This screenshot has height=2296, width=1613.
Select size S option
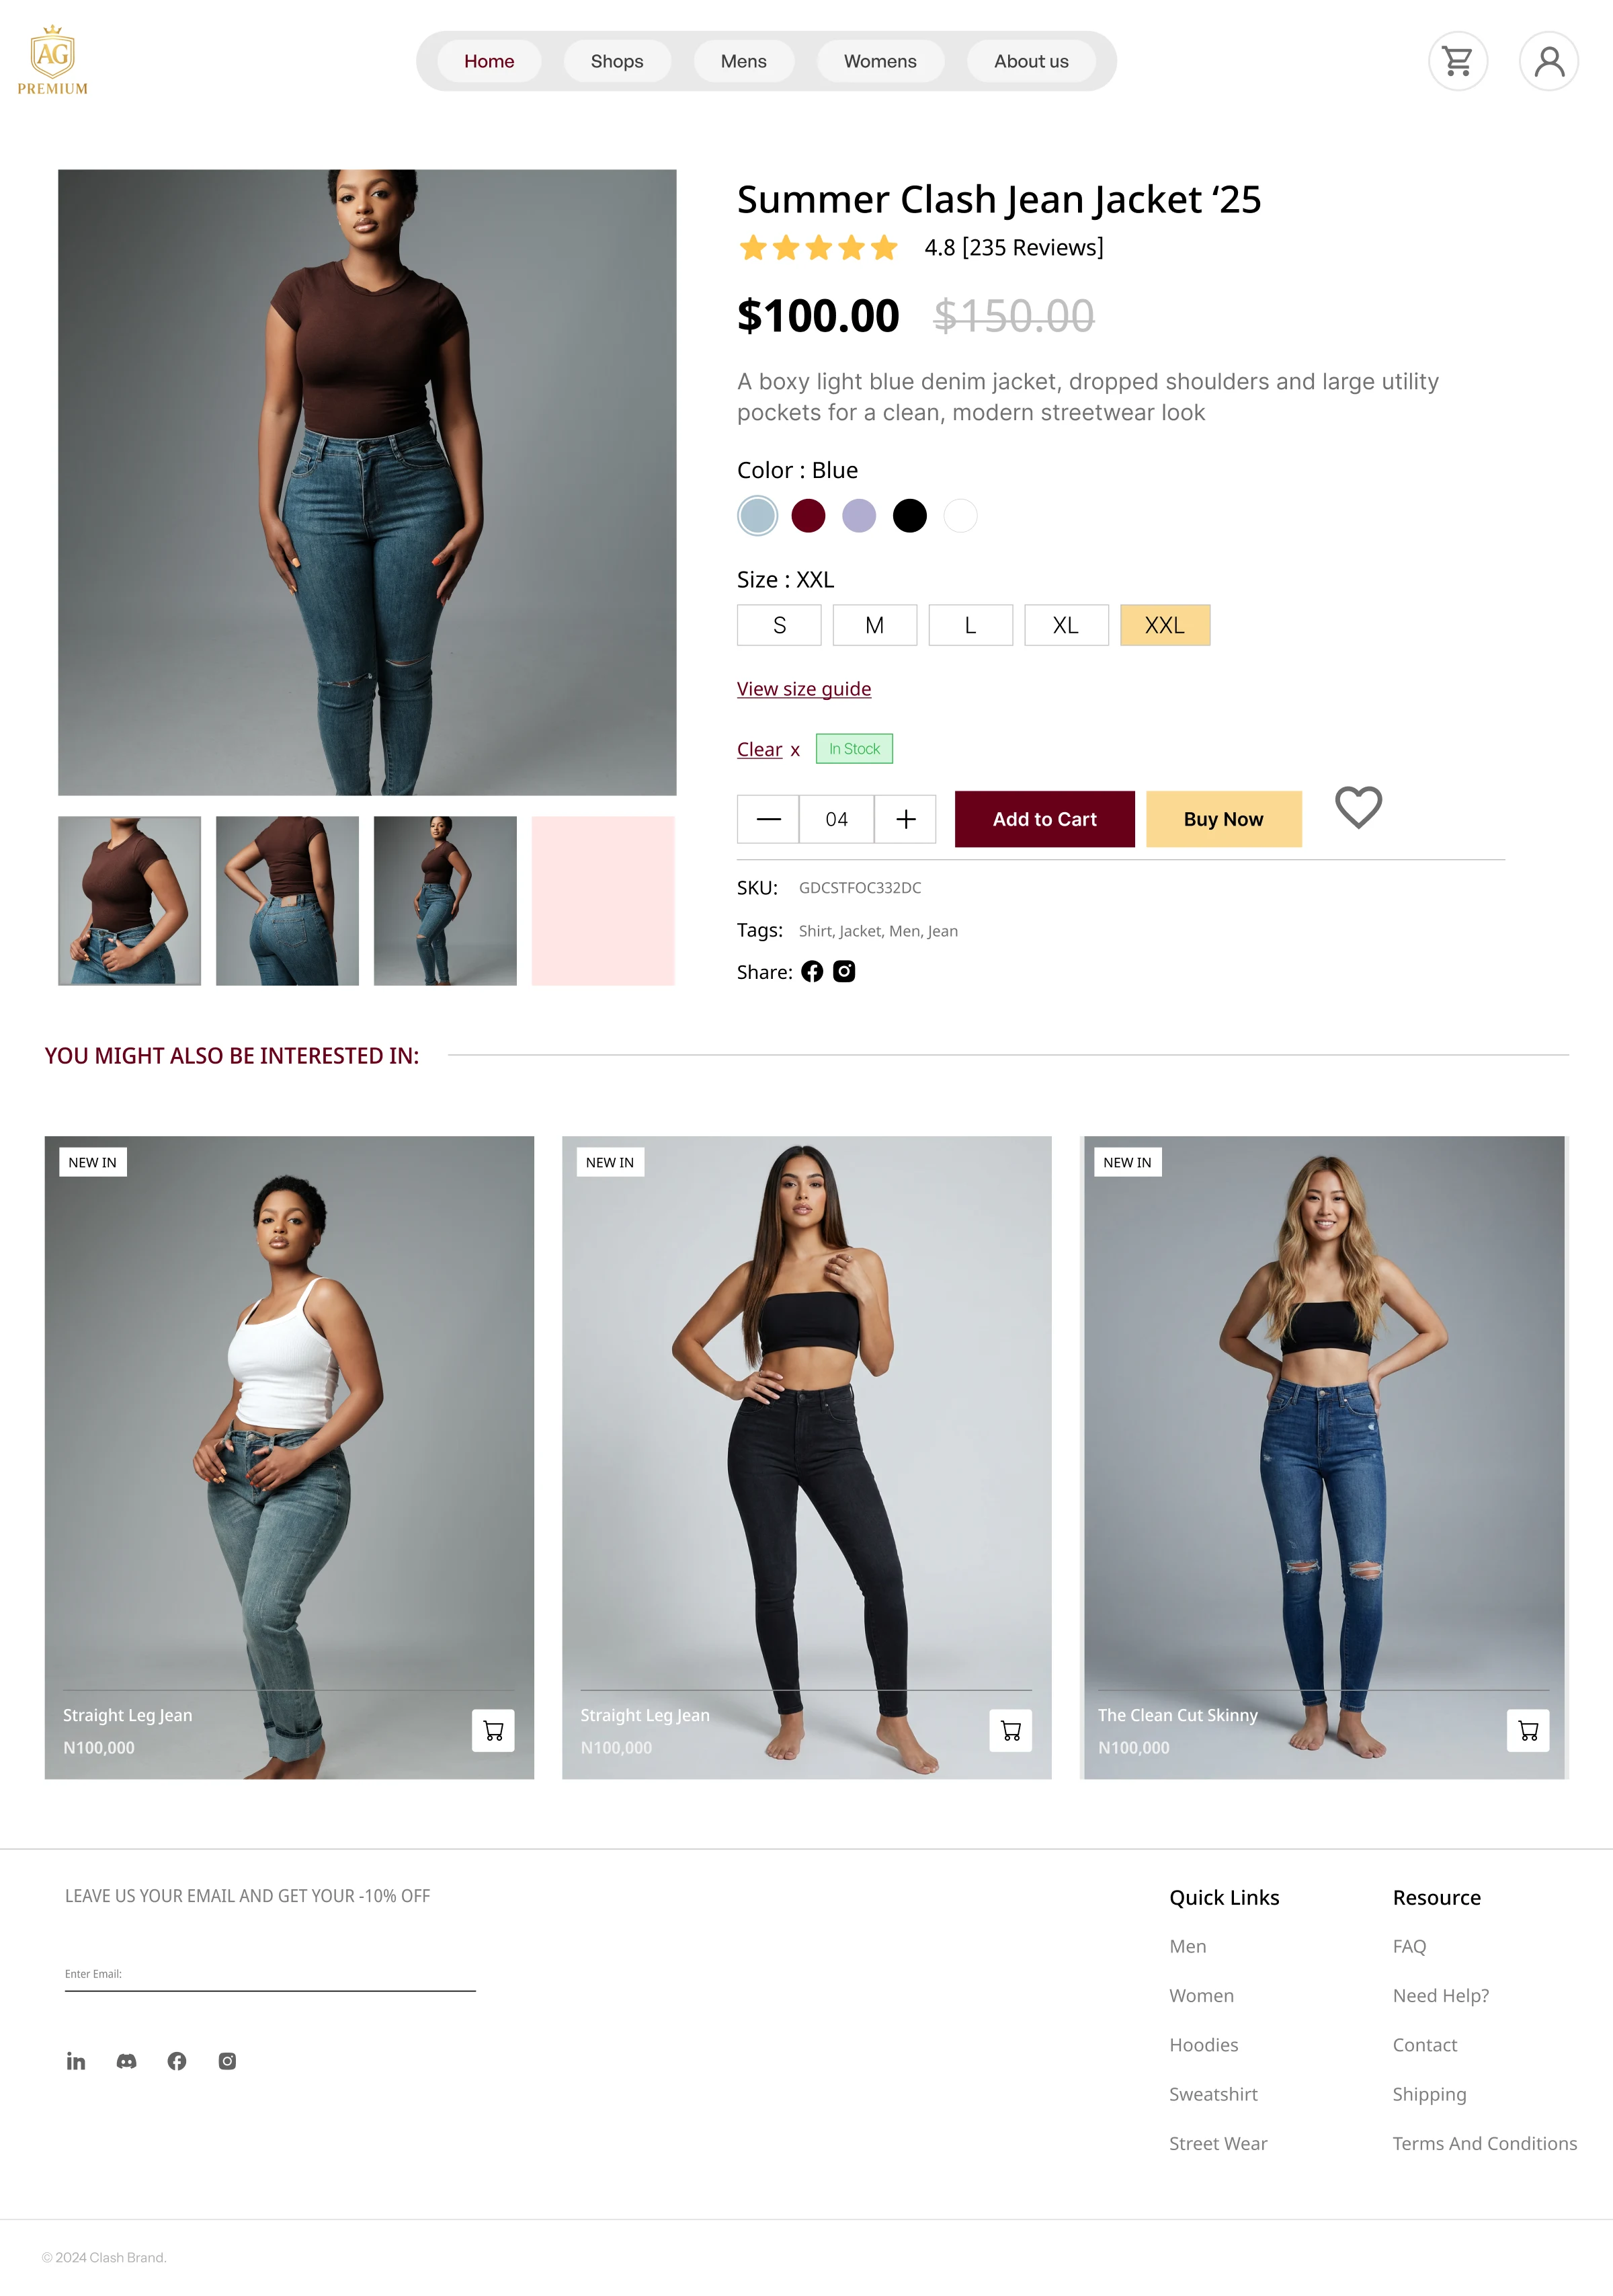click(x=780, y=625)
